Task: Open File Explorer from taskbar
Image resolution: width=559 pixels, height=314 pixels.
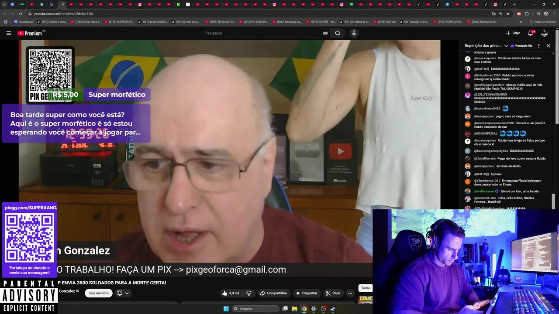Action: tap(294, 309)
